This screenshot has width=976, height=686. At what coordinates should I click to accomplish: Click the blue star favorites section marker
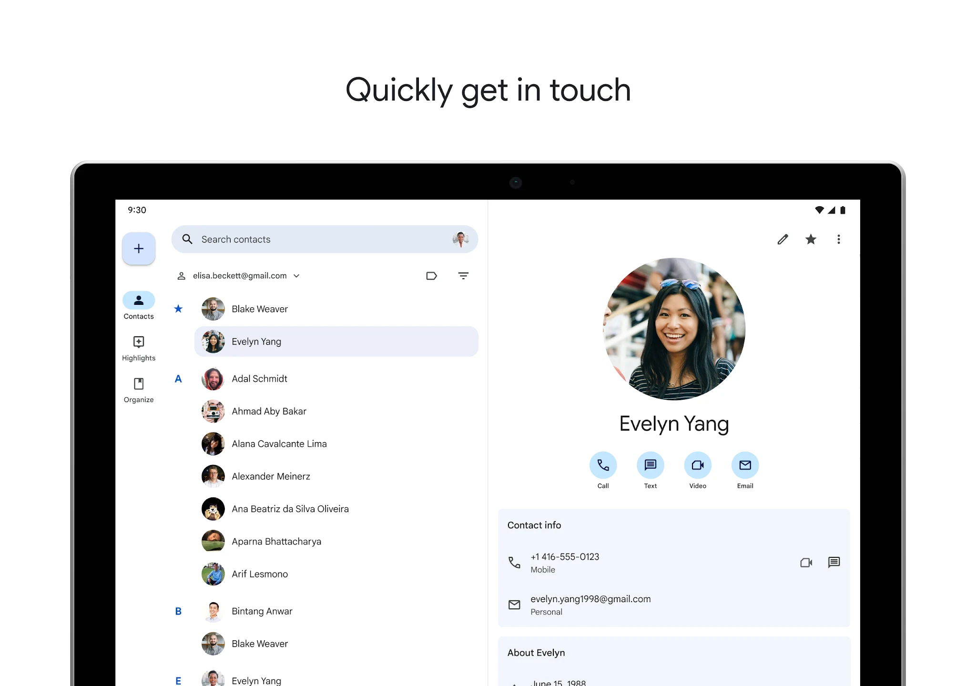pyautogui.click(x=178, y=309)
